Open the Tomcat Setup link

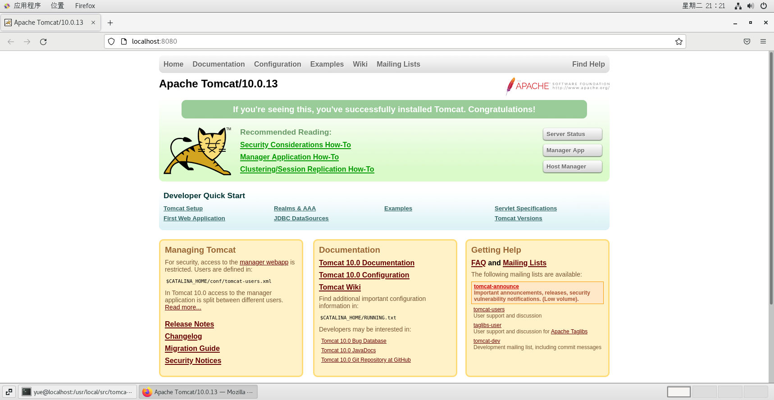point(183,208)
